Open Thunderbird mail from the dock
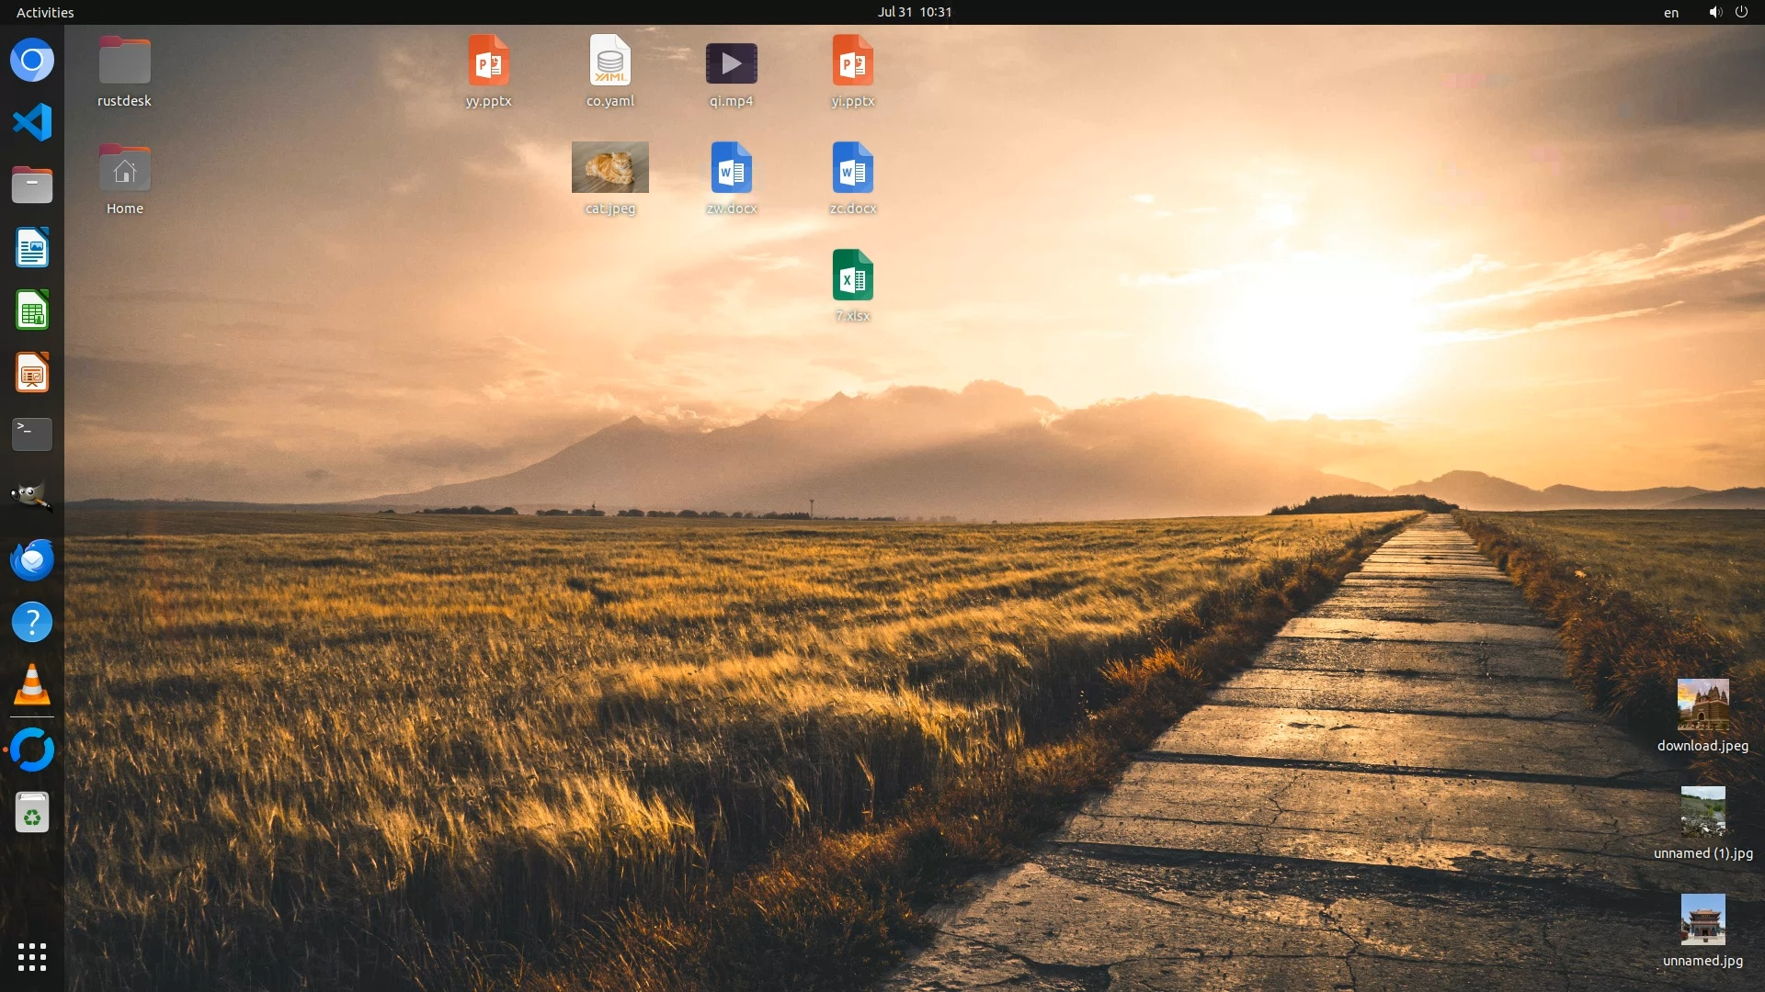 pos(32,559)
